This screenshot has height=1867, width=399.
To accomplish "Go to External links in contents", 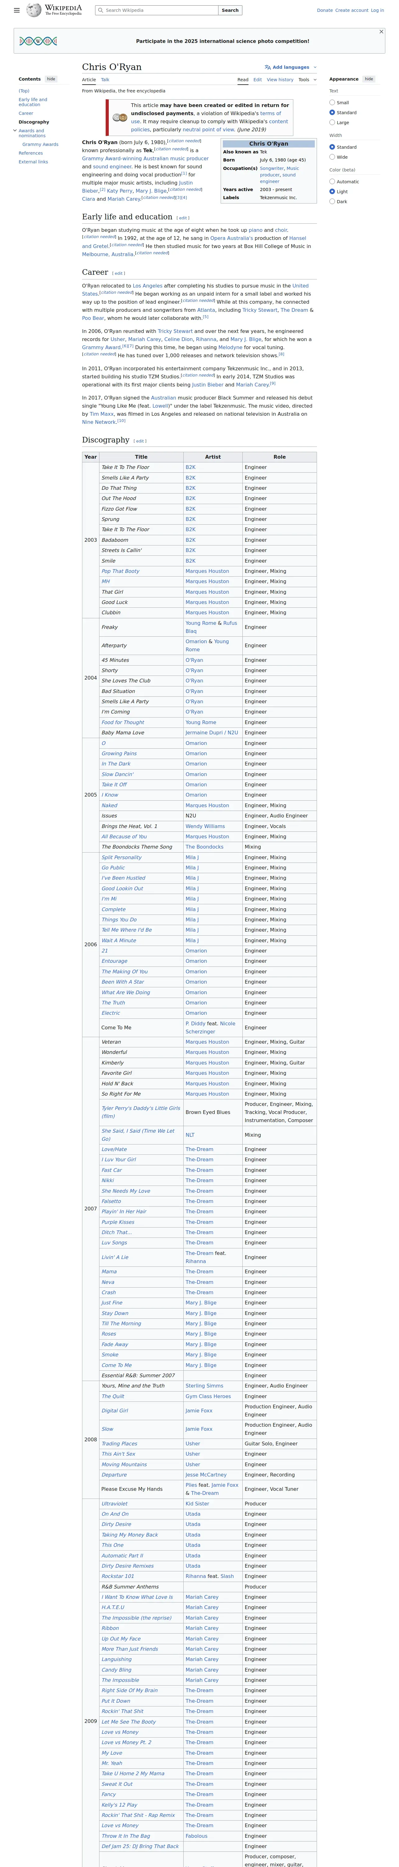I will click(x=33, y=161).
